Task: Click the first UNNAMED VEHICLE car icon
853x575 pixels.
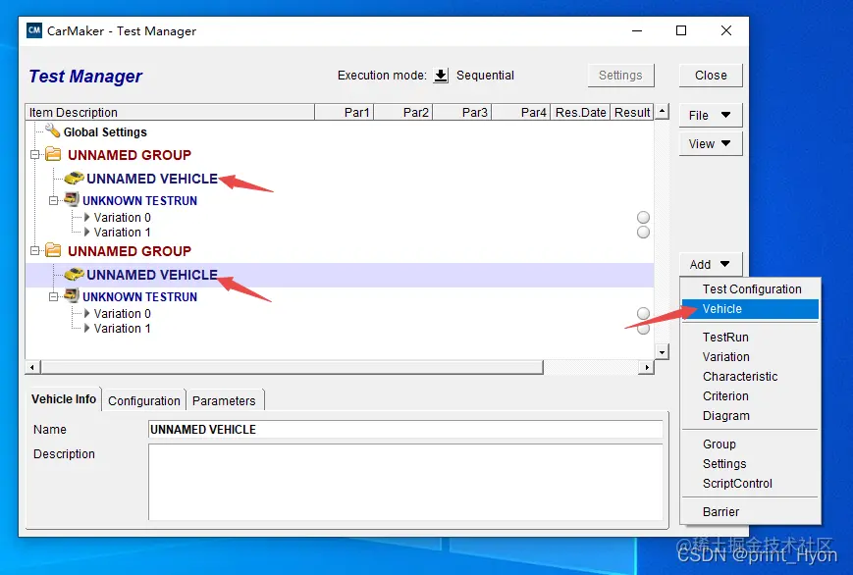Action: [74, 178]
